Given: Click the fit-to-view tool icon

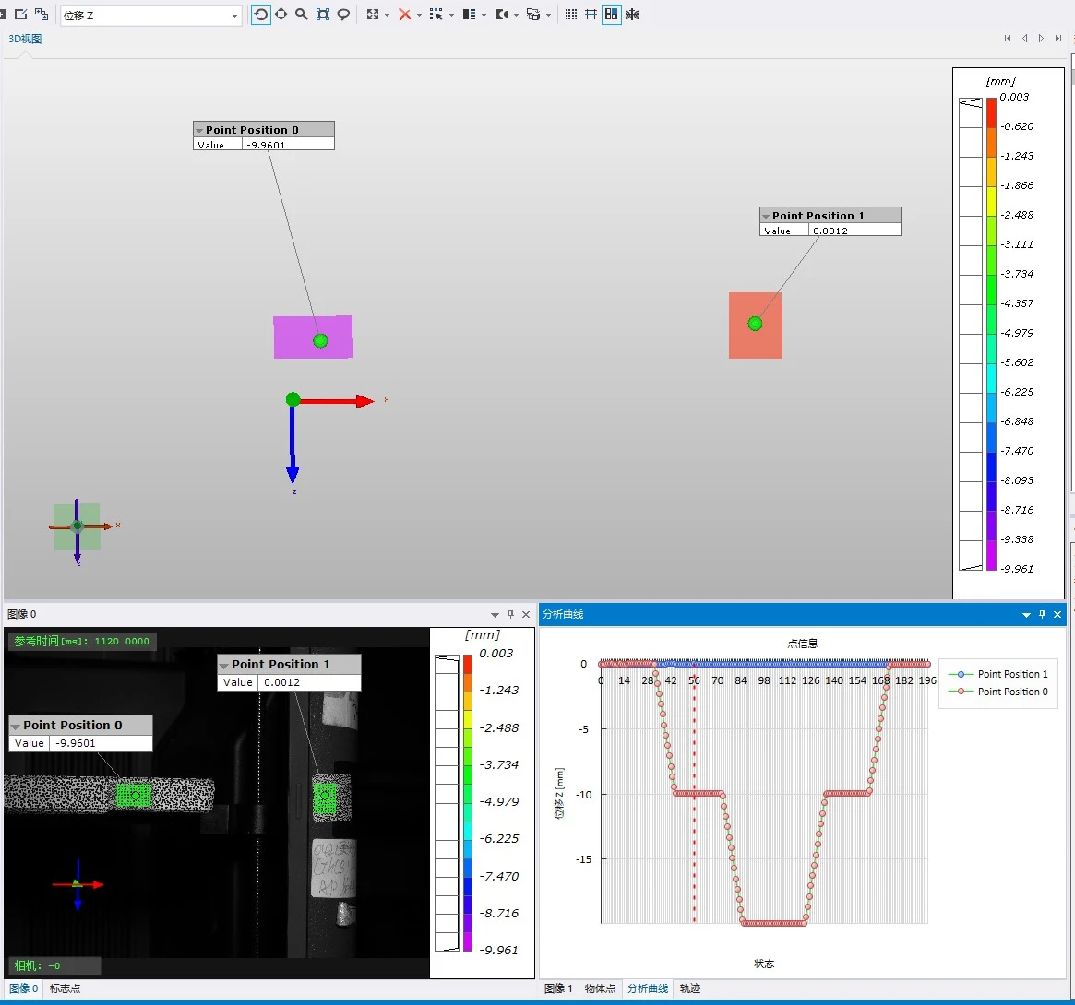Looking at the screenshot, I should pyautogui.click(x=323, y=15).
